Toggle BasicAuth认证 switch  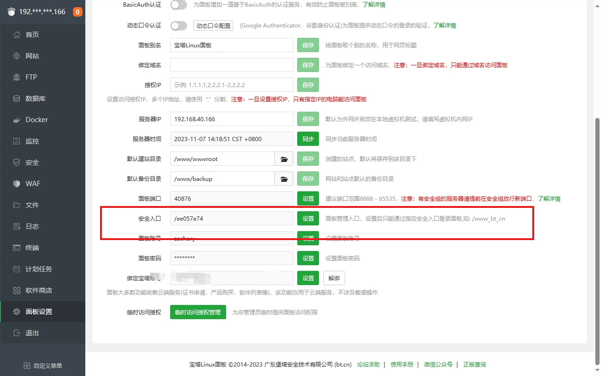point(179,5)
